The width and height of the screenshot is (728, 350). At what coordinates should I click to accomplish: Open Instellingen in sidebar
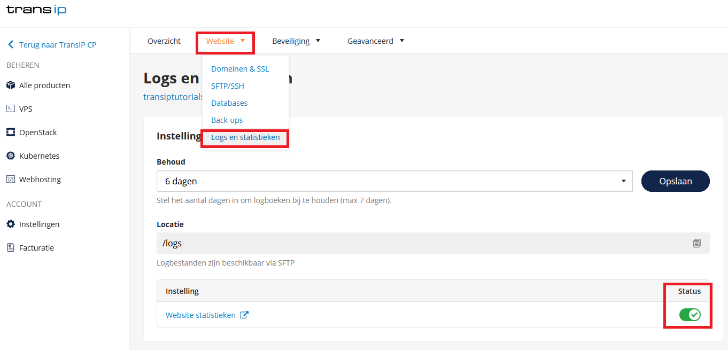coord(40,224)
